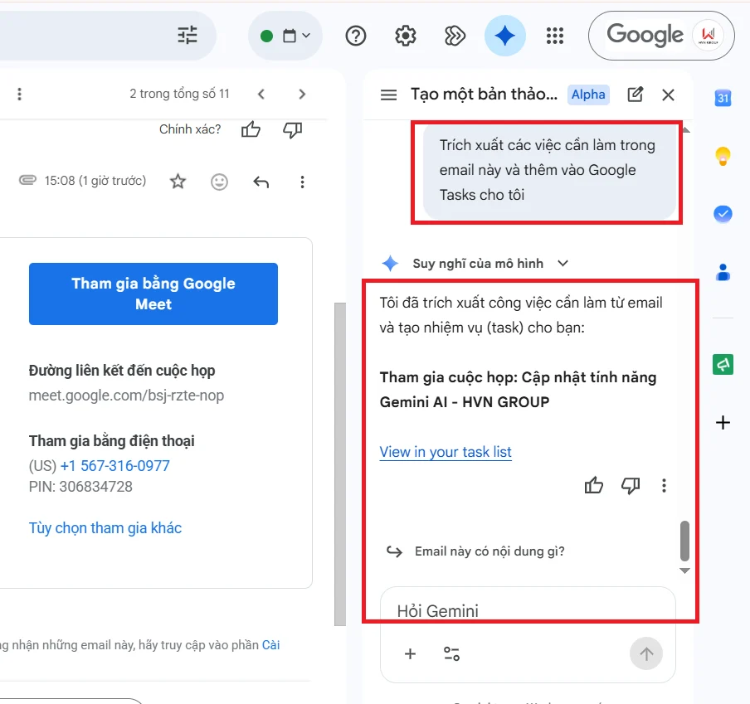This screenshot has height=704, width=750.
Task: Click the attachment paperclip icon
Action: click(x=27, y=180)
